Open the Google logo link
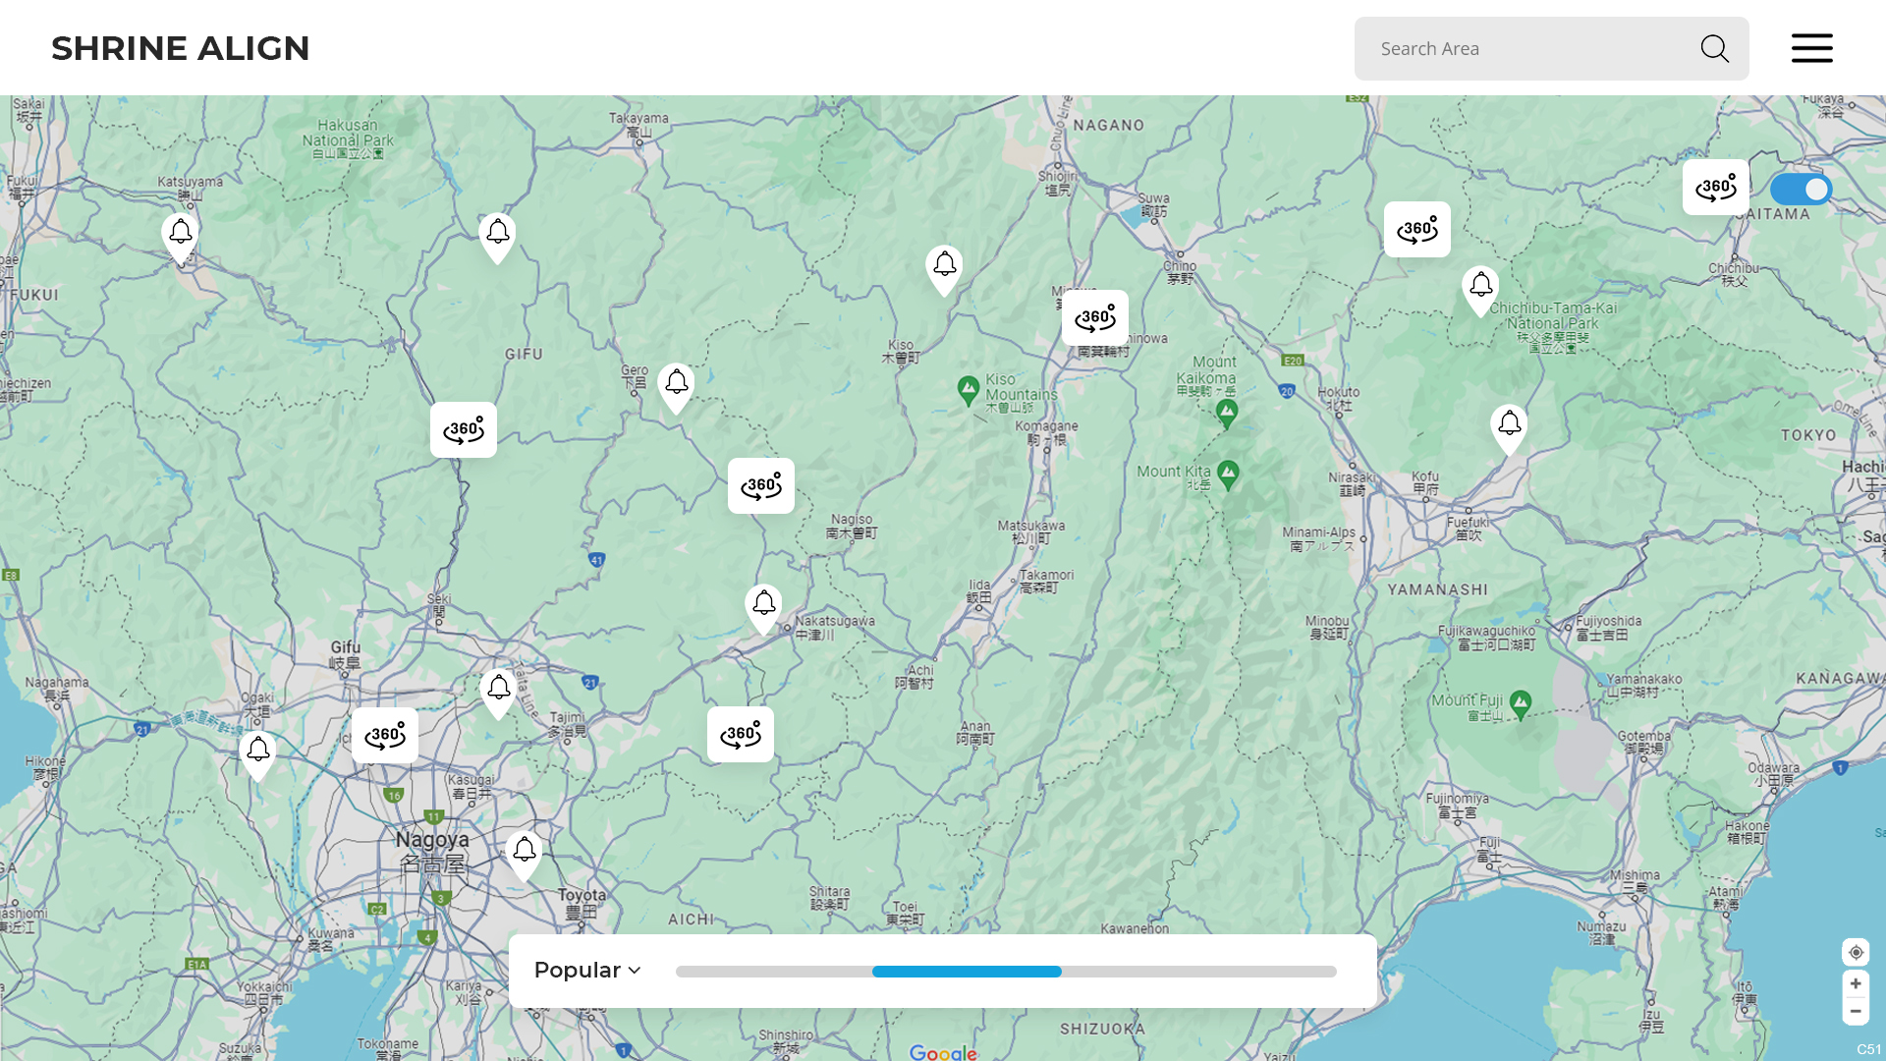The height and width of the screenshot is (1061, 1886). coord(942,1052)
